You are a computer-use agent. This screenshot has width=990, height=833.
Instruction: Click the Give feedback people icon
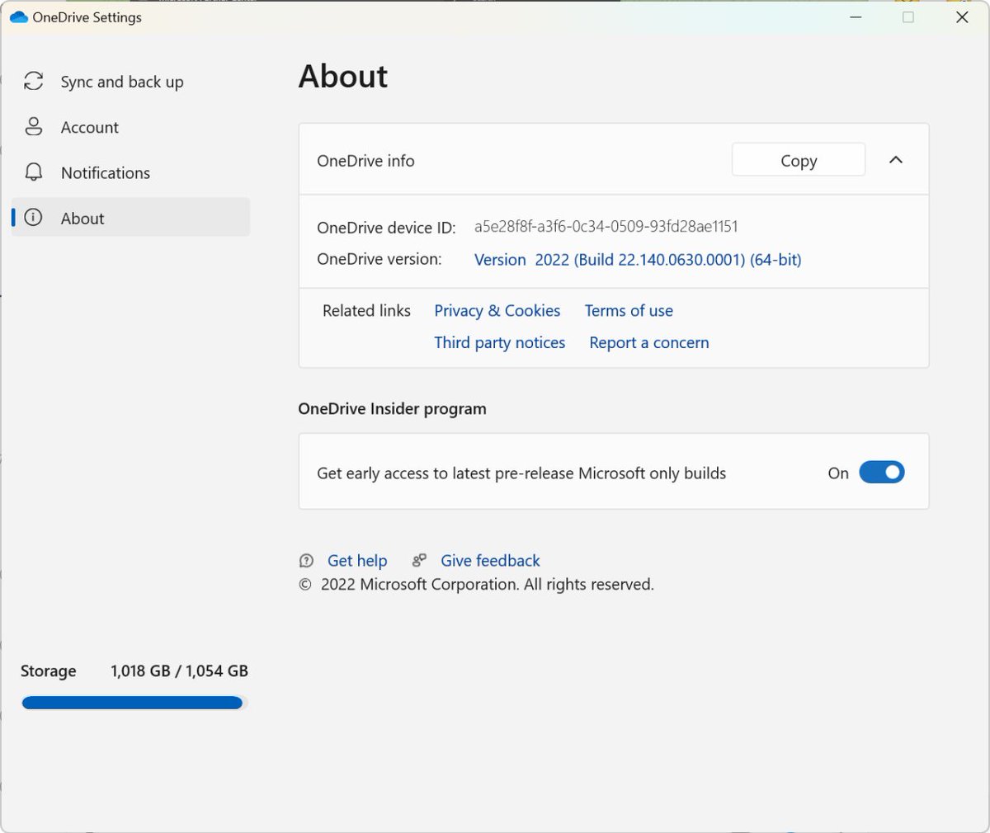click(419, 561)
